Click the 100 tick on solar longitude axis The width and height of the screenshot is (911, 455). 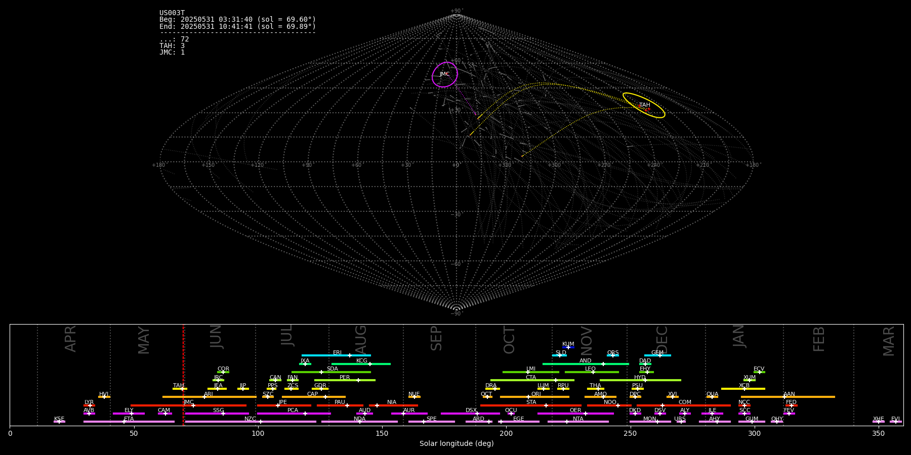pyautogui.click(x=258, y=433)
